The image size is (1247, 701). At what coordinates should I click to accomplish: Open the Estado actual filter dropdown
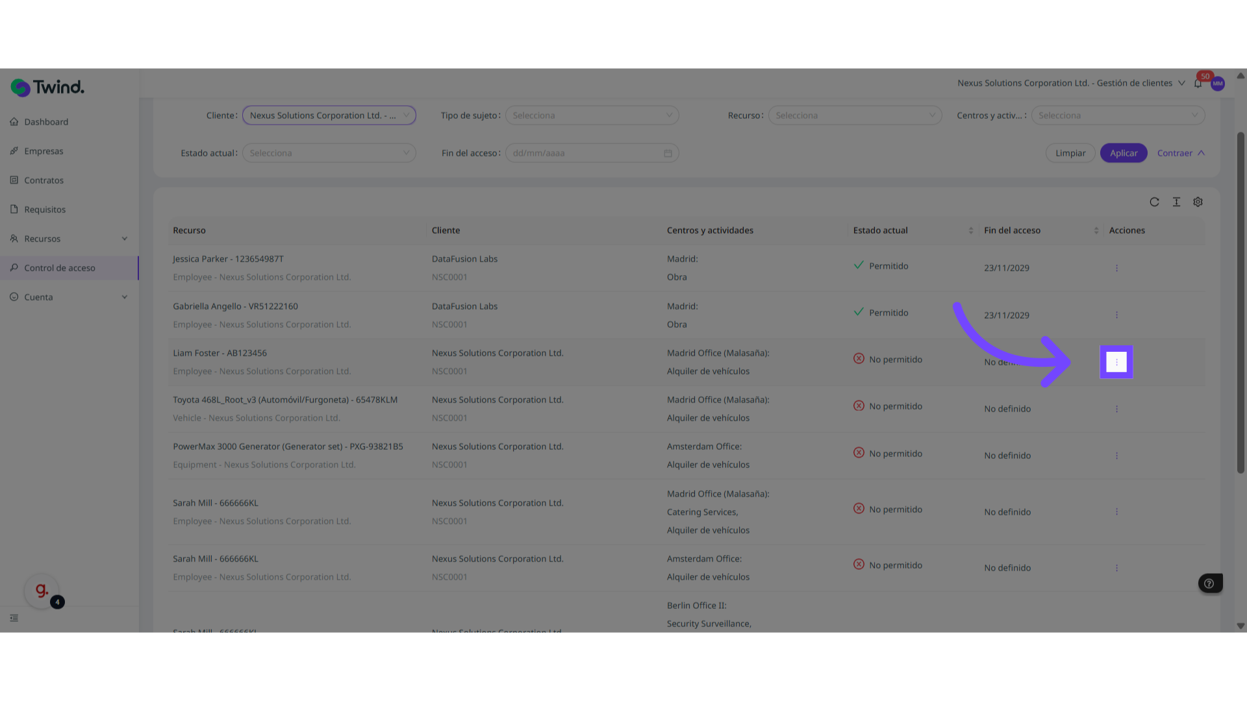(329, 153)
